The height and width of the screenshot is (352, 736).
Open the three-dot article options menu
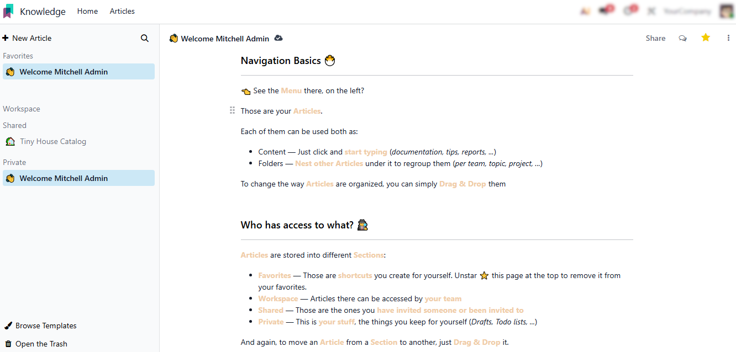point(728,38)
